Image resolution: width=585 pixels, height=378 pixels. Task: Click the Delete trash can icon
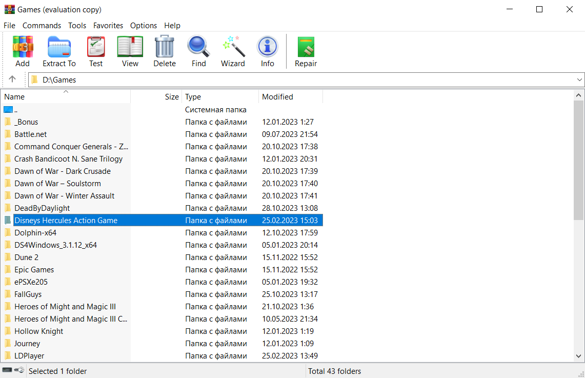164,47
